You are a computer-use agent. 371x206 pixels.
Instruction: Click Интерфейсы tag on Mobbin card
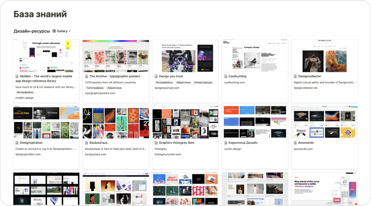click(x=25, y=92)
